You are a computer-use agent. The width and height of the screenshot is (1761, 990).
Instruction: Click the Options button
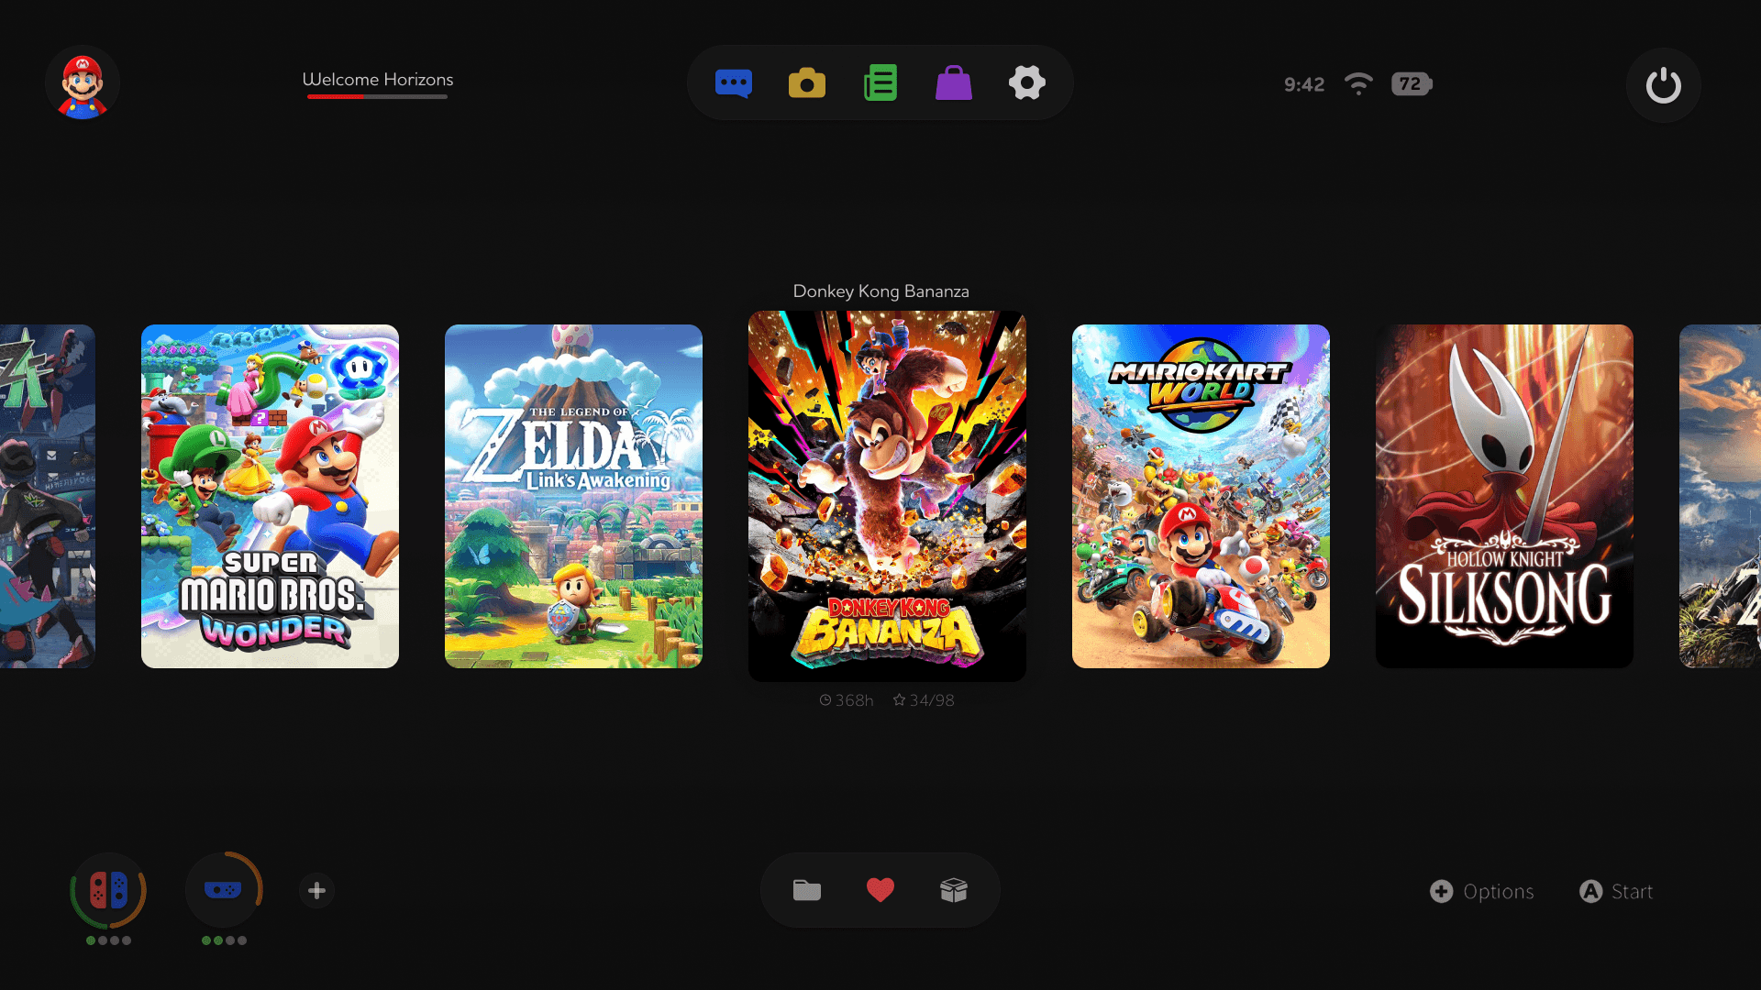click(x=1482, y=891)
